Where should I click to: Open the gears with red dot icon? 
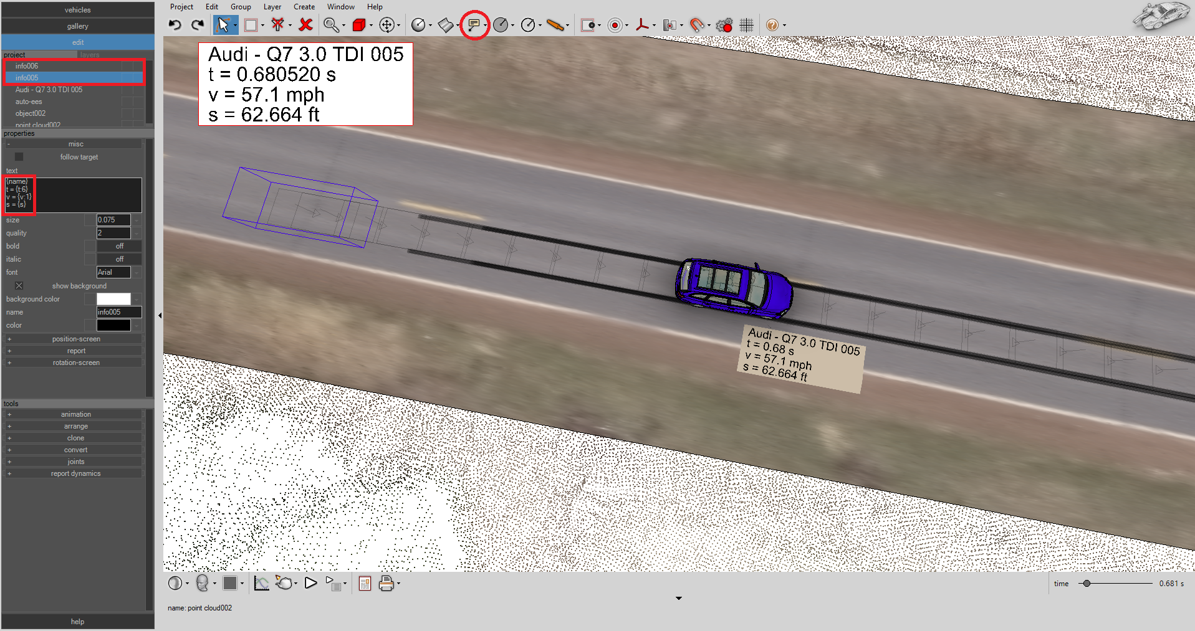coord(724,25)
